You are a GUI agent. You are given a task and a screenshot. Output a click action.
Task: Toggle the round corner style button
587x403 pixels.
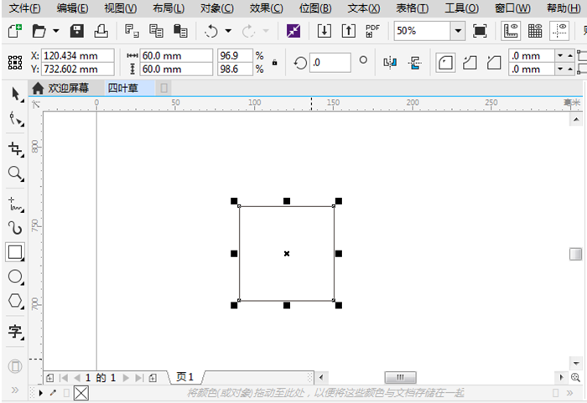[446, 62]
